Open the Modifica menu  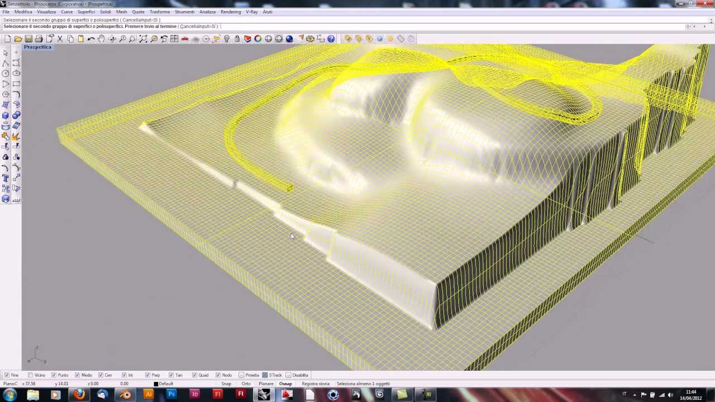click(23, 12)
